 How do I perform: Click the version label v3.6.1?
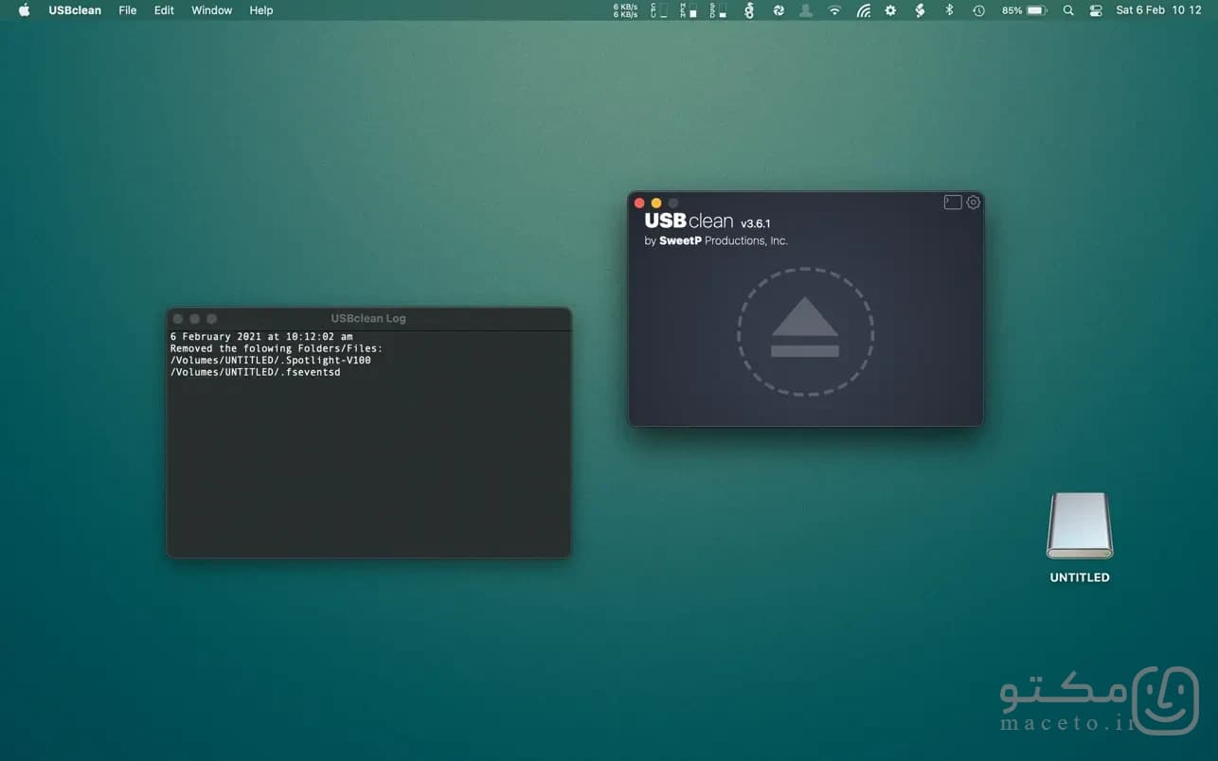[756, 223]
